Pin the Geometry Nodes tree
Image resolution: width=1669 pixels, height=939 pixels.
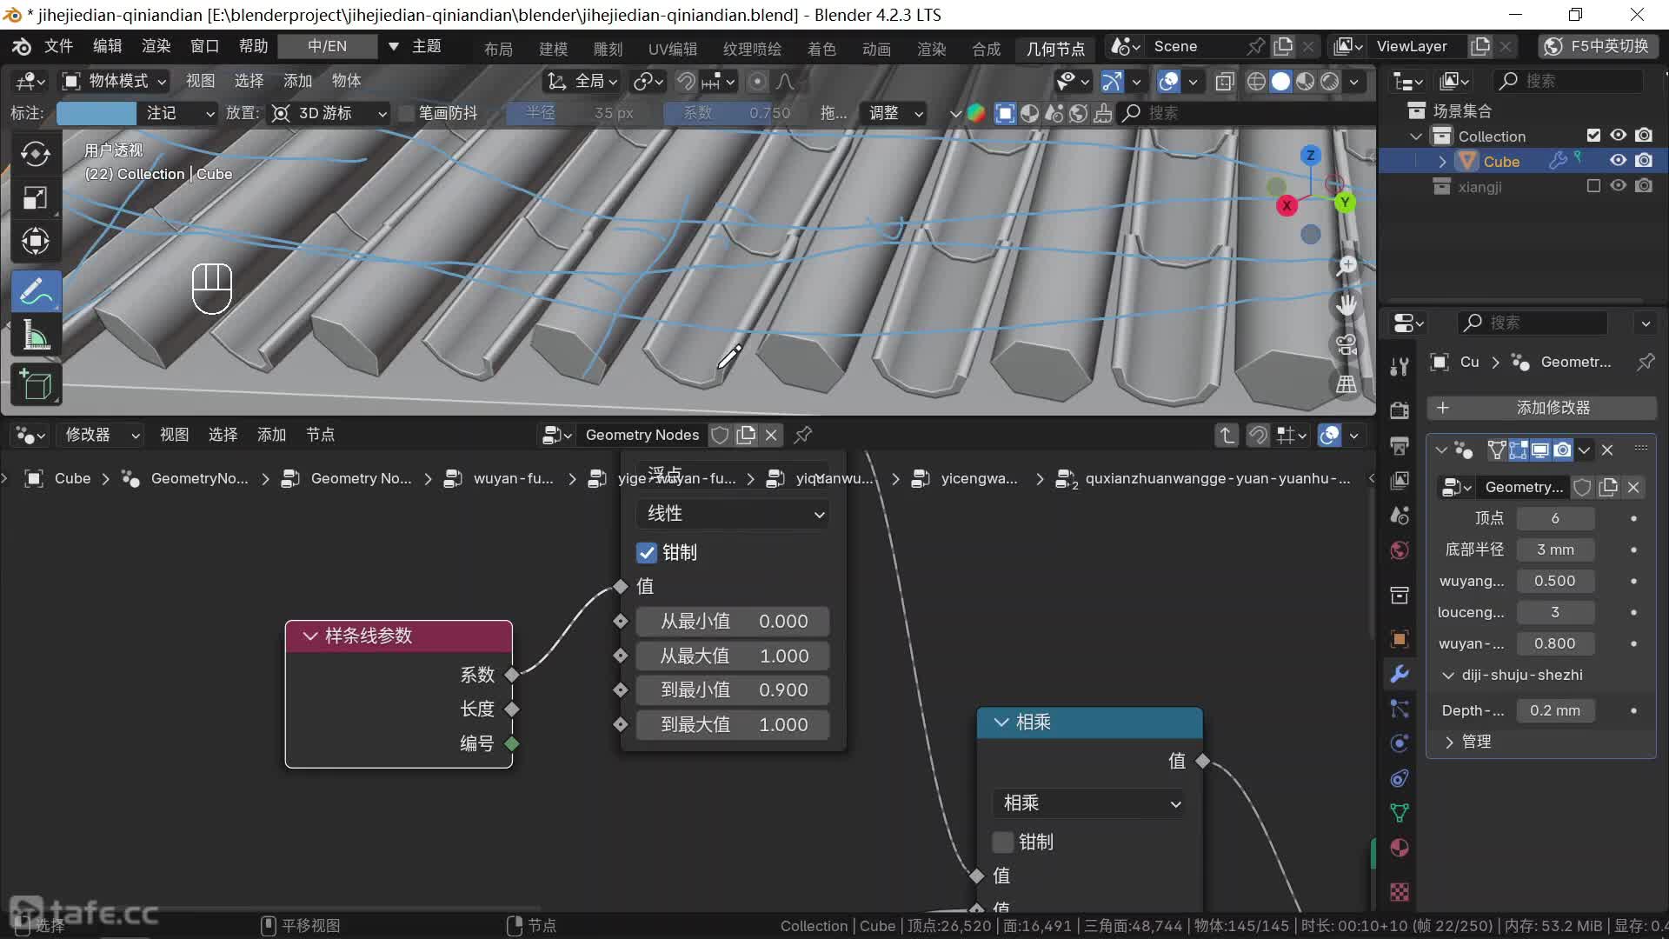click(x=803, y=435)
